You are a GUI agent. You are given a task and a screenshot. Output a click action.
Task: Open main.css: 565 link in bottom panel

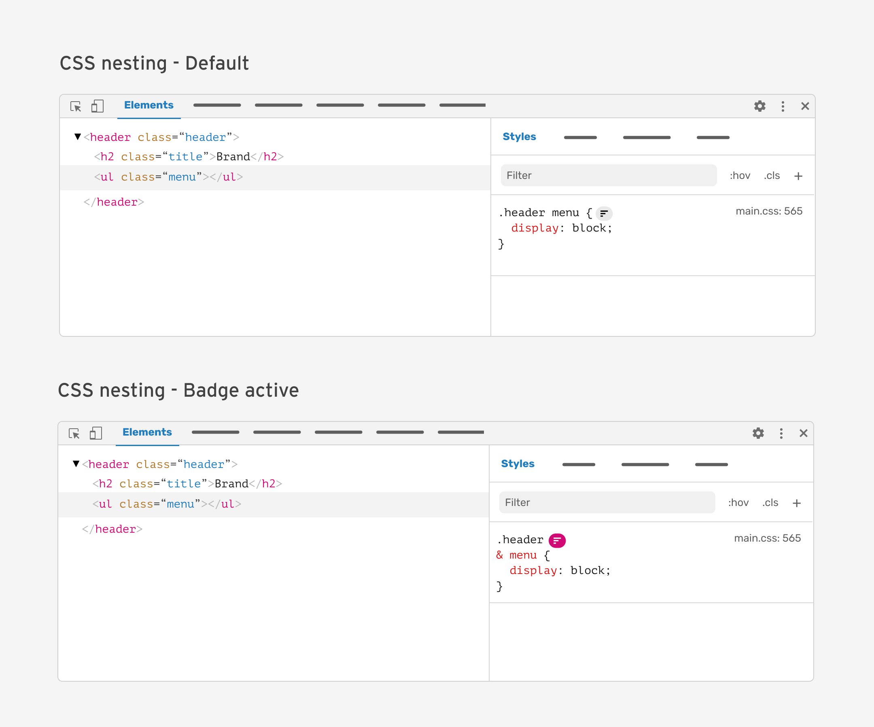767,538
